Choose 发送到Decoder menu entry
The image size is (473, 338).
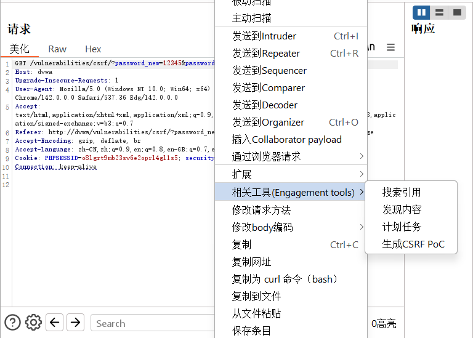(x=291, y=105)
